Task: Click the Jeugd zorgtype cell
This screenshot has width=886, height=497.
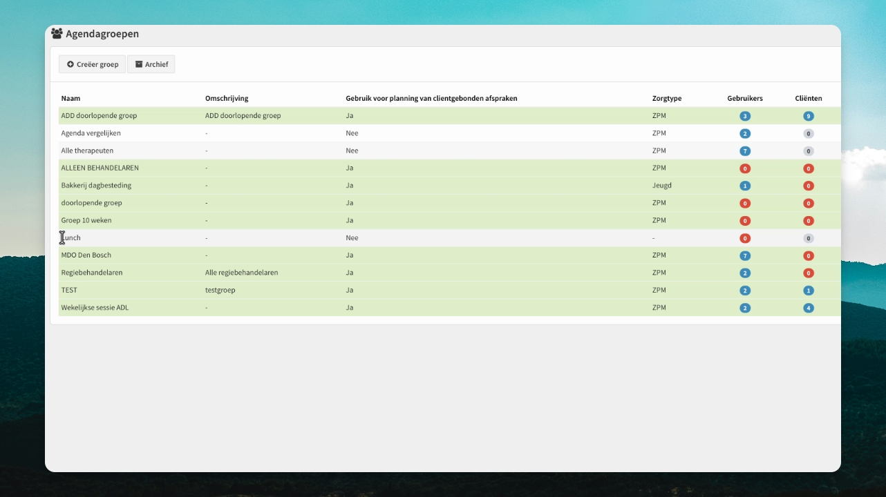Action: coord(662,186)
